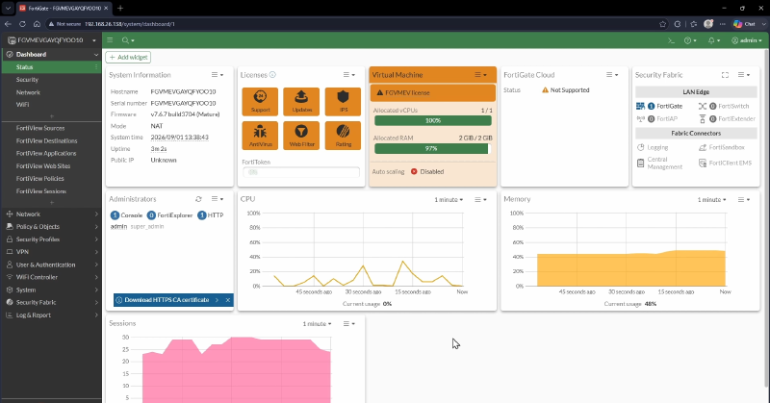
Task: Close the Download HTTPS CA certificate banner
Action: pos(228,300)
